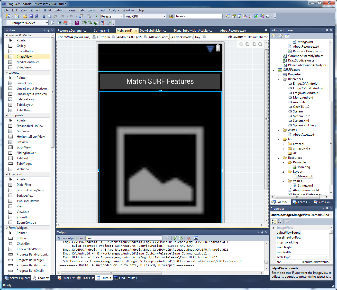This screenshot has height=290, width=337.
Task: Open the Build menu
Action: (x=47, y=10)
